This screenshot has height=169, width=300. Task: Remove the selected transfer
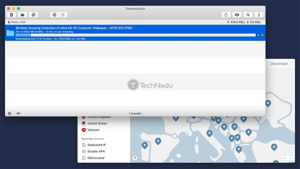click(33, 15)
